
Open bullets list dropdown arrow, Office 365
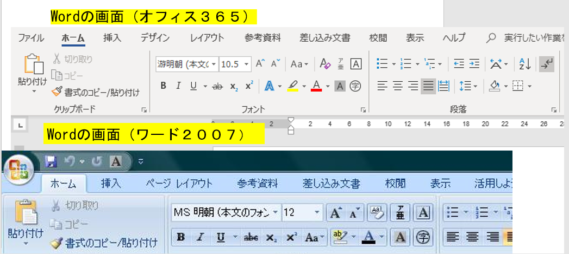[393, 64]
